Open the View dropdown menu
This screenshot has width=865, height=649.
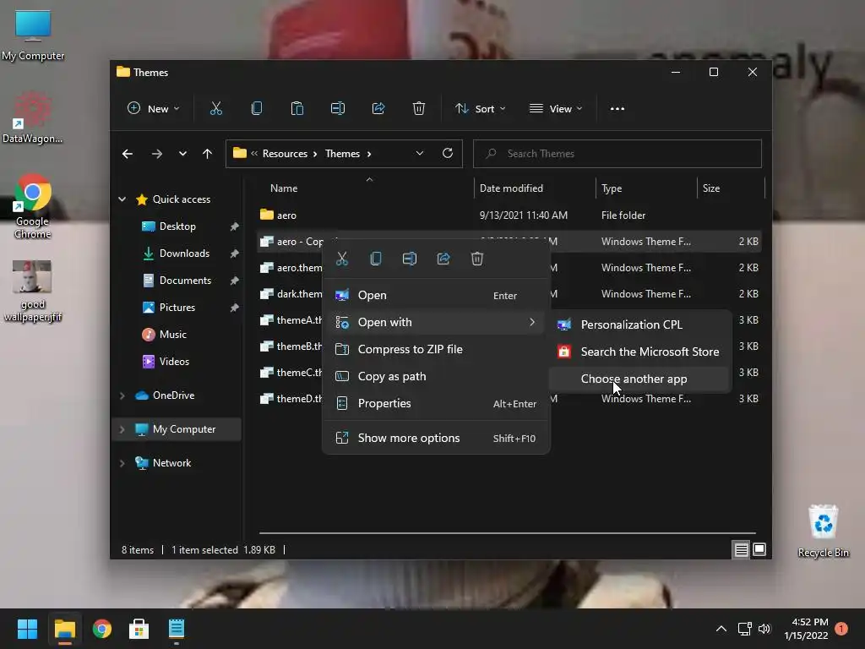[556, 109]
